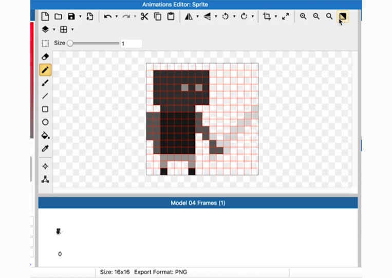Select the Ellipse shape tool

45,122
